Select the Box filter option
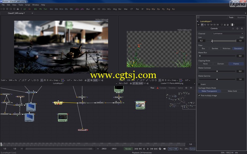The width and height of the screenshot is (247, 154). [x=203, y=48]
